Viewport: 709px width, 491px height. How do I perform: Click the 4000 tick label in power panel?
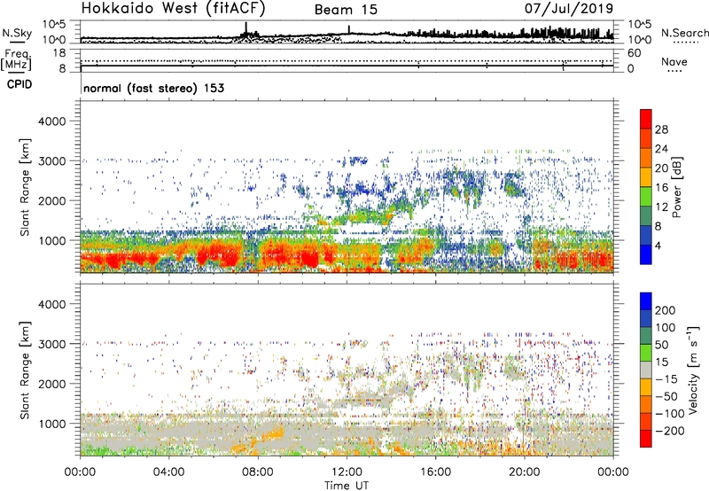tap(52, 121)
